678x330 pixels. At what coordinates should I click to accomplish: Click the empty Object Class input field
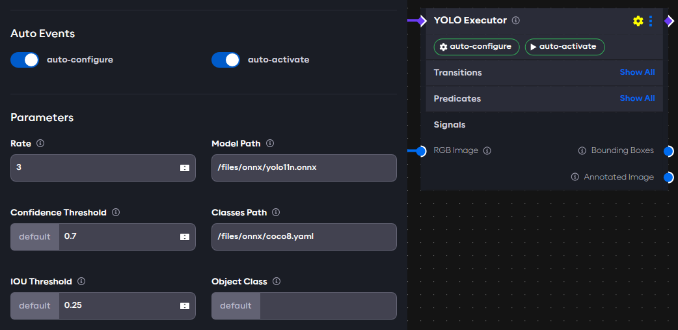(x=328, y=306)
